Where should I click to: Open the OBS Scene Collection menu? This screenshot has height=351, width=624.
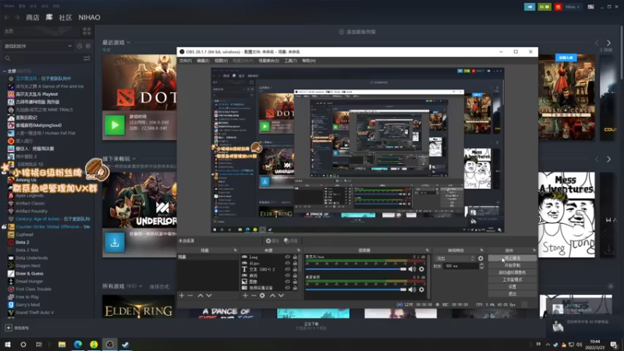tap(268, 61)
